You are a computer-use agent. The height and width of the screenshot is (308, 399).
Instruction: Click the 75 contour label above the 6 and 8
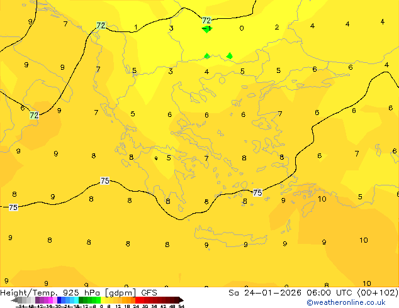(x=105, y=180)
